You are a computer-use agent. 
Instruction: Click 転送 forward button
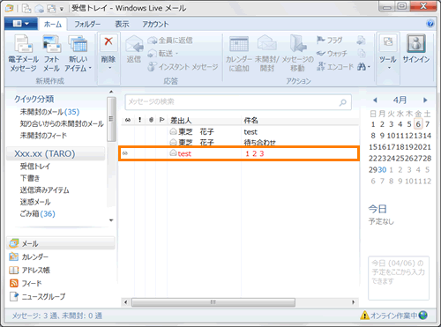pos(163,54)
